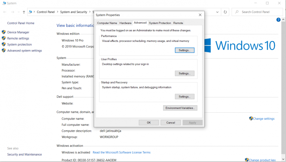The width and height of the screenshot is (286, 162).
Task: Click the Device Manager shield icon
Action: click(x=4, y=32)
